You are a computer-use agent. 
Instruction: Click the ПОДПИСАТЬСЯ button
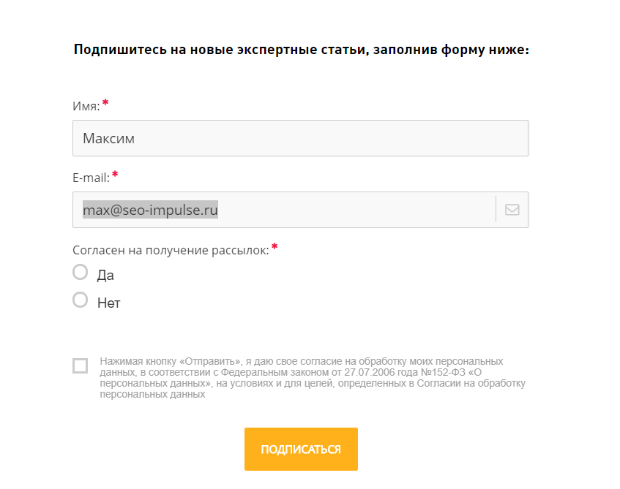pos(302,449)
